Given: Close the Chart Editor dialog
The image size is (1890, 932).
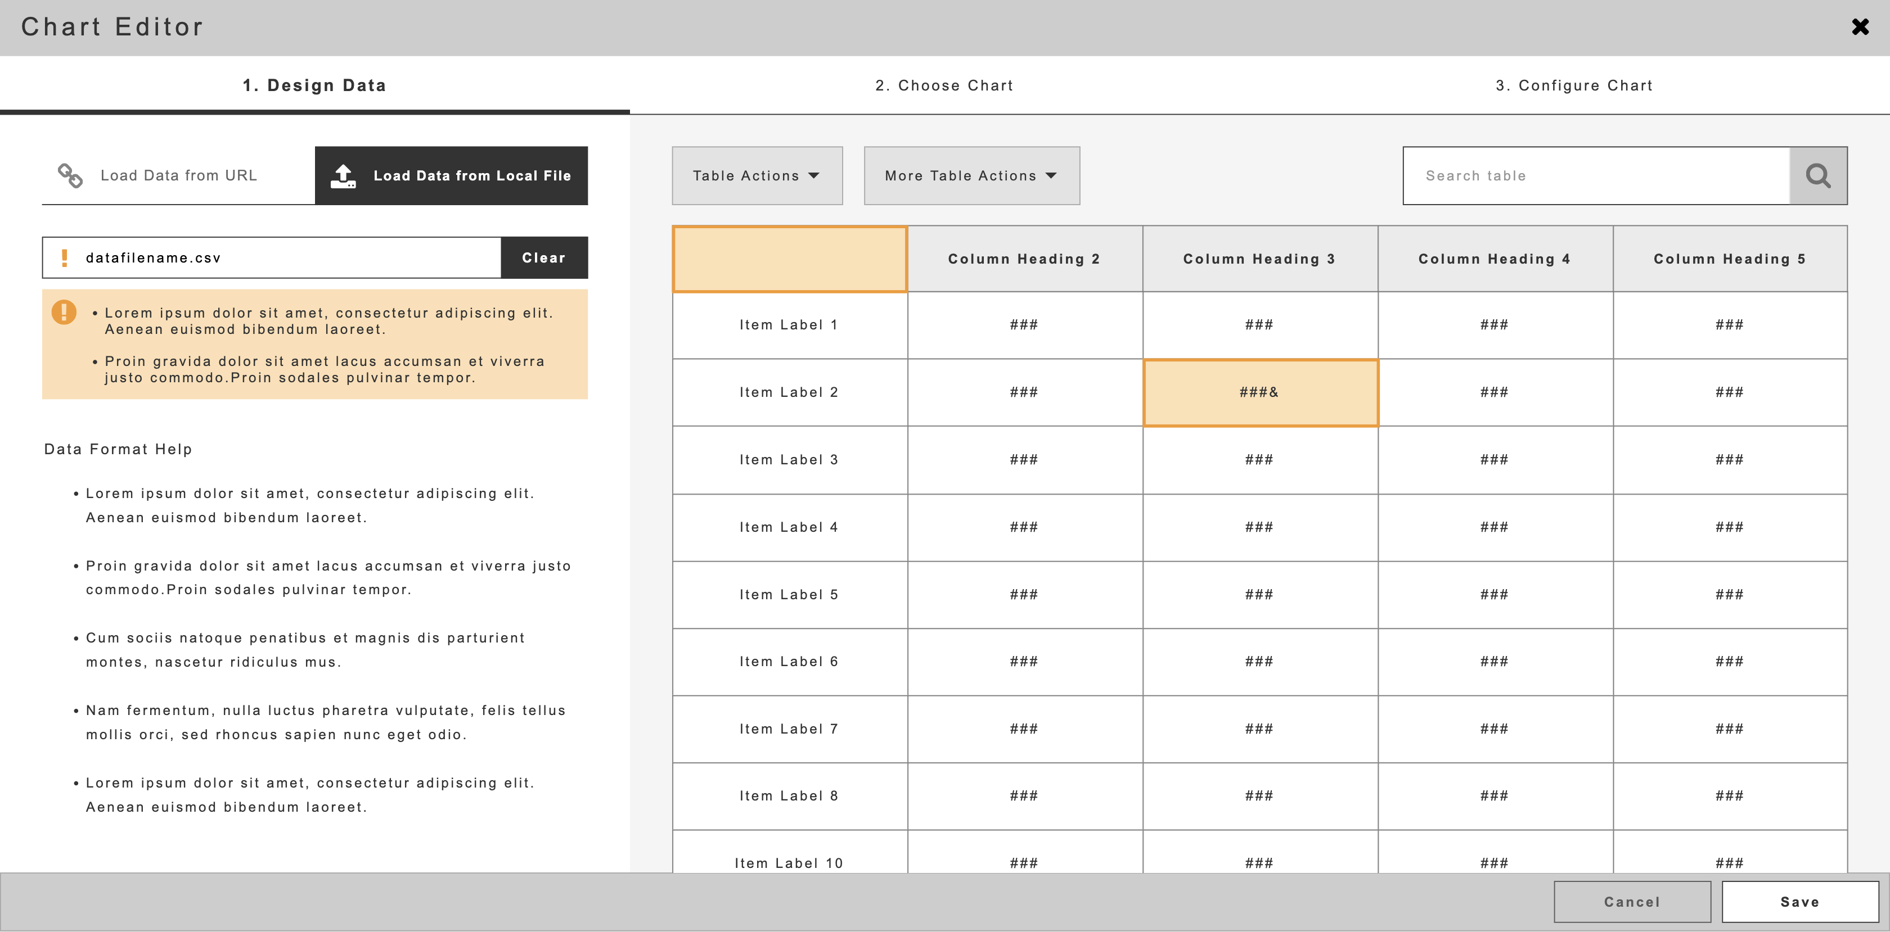Looking at the screenshot, I should [x=1860, y=27].
